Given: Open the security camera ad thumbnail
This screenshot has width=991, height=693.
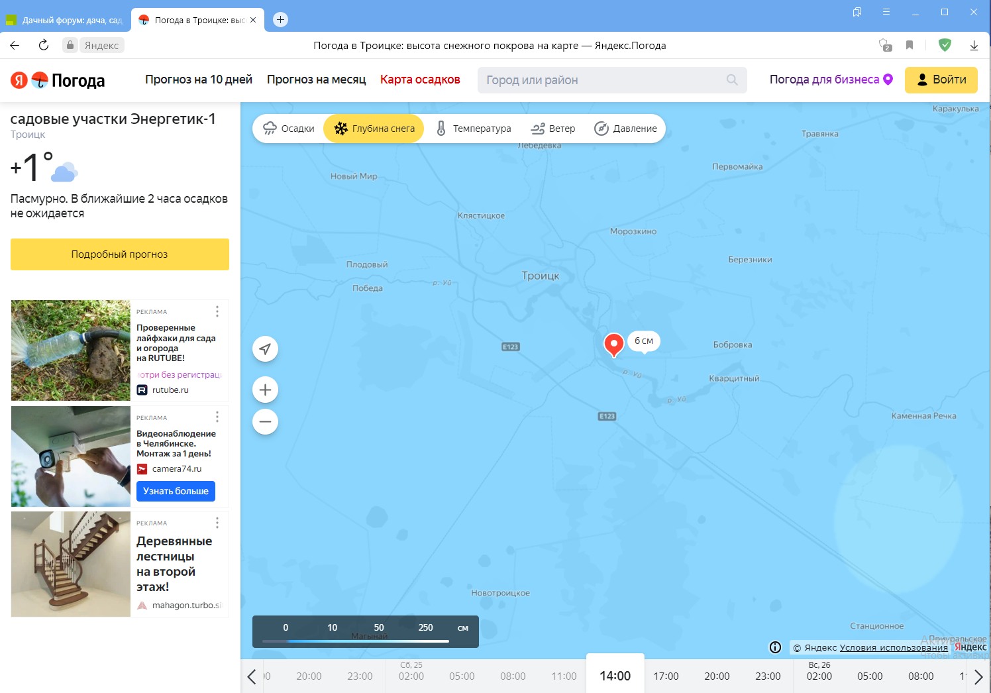Looking at the screenshot, I should point(71,456).
